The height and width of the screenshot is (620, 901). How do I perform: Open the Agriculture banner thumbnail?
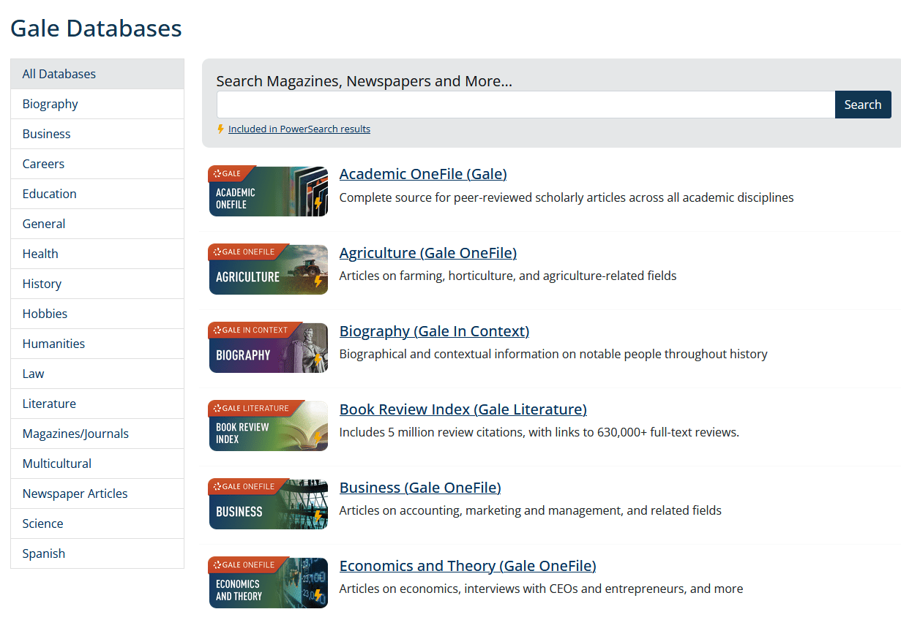[x=268, y=269]
